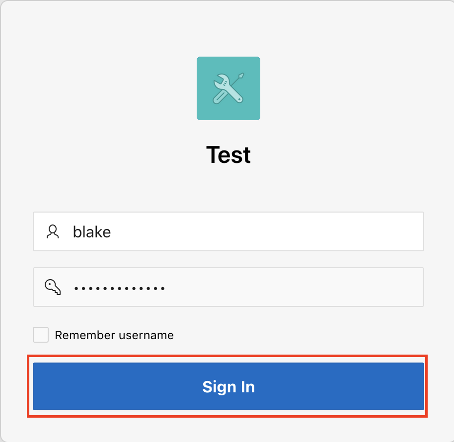This screenshot has width=454, height=442.
Task: Click the "Remember username" label text
Action: click(x=114, y=335)
